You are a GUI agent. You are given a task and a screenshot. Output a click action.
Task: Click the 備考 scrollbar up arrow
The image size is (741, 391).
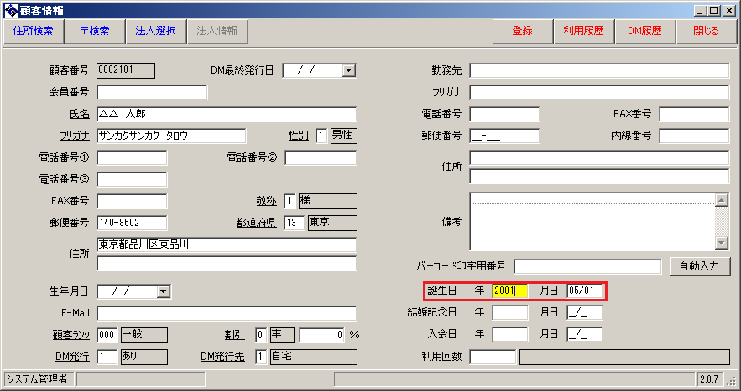(x=721, y=200)
